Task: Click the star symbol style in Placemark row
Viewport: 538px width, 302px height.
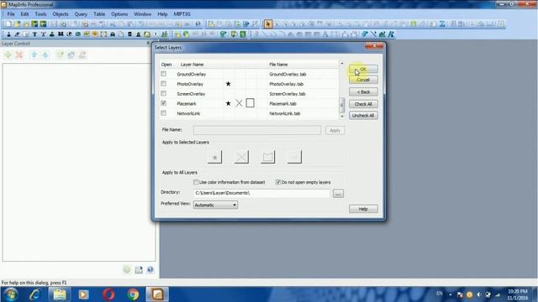Action: [228, 103]
